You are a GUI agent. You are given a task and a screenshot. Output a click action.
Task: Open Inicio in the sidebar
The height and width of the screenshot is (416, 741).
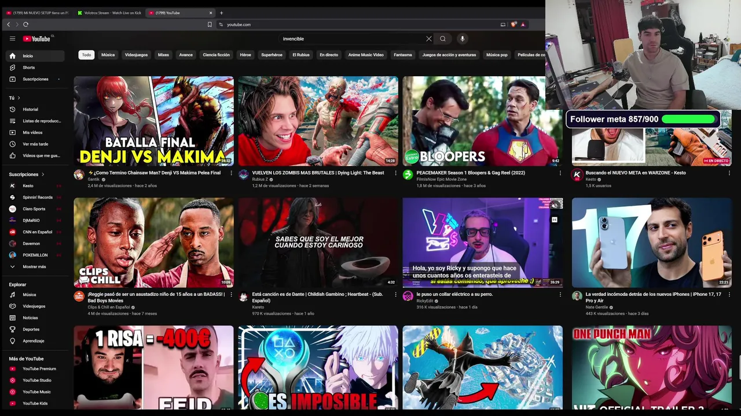(x=35, y=56)
